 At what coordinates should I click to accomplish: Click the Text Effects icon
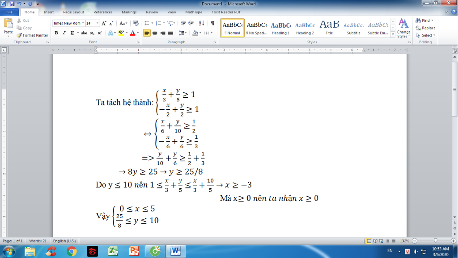click(x=111, y=33)
